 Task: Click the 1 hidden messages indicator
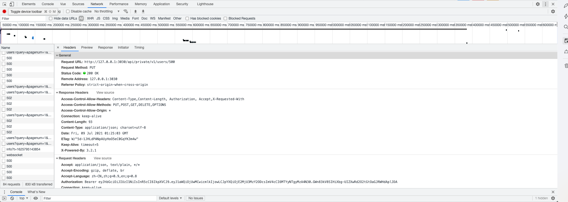click(x=541, y=198)
